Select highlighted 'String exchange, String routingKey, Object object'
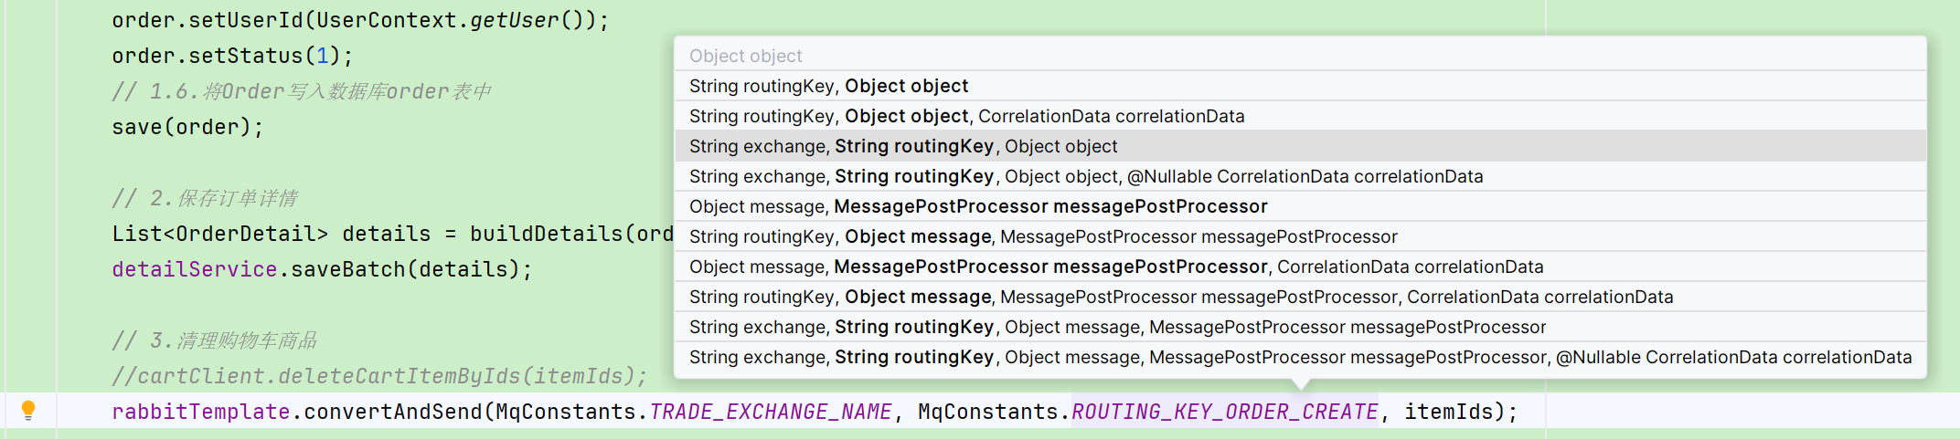 coord(1300,146)
